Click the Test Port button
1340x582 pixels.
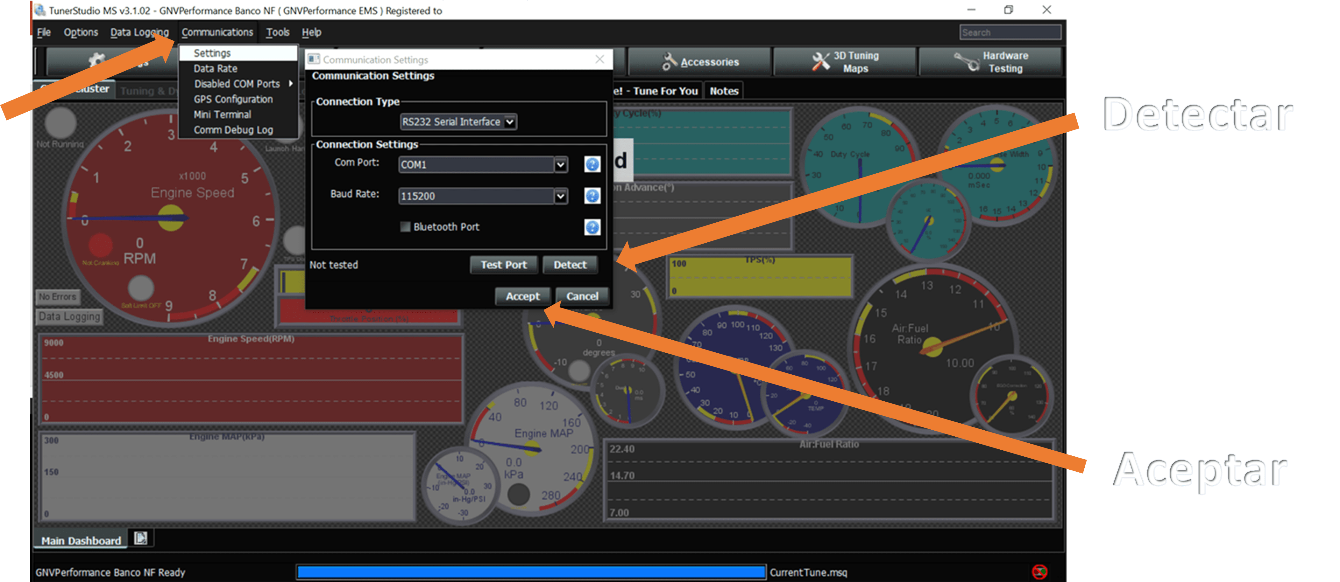(x=504, y=265)
